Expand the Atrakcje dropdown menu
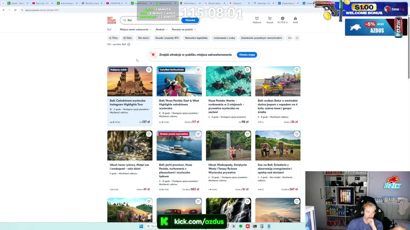 (x=161, y=29)
